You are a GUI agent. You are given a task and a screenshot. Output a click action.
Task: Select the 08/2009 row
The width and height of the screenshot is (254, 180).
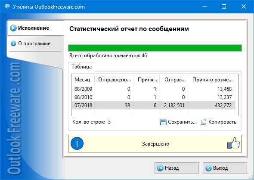[153, 89]
